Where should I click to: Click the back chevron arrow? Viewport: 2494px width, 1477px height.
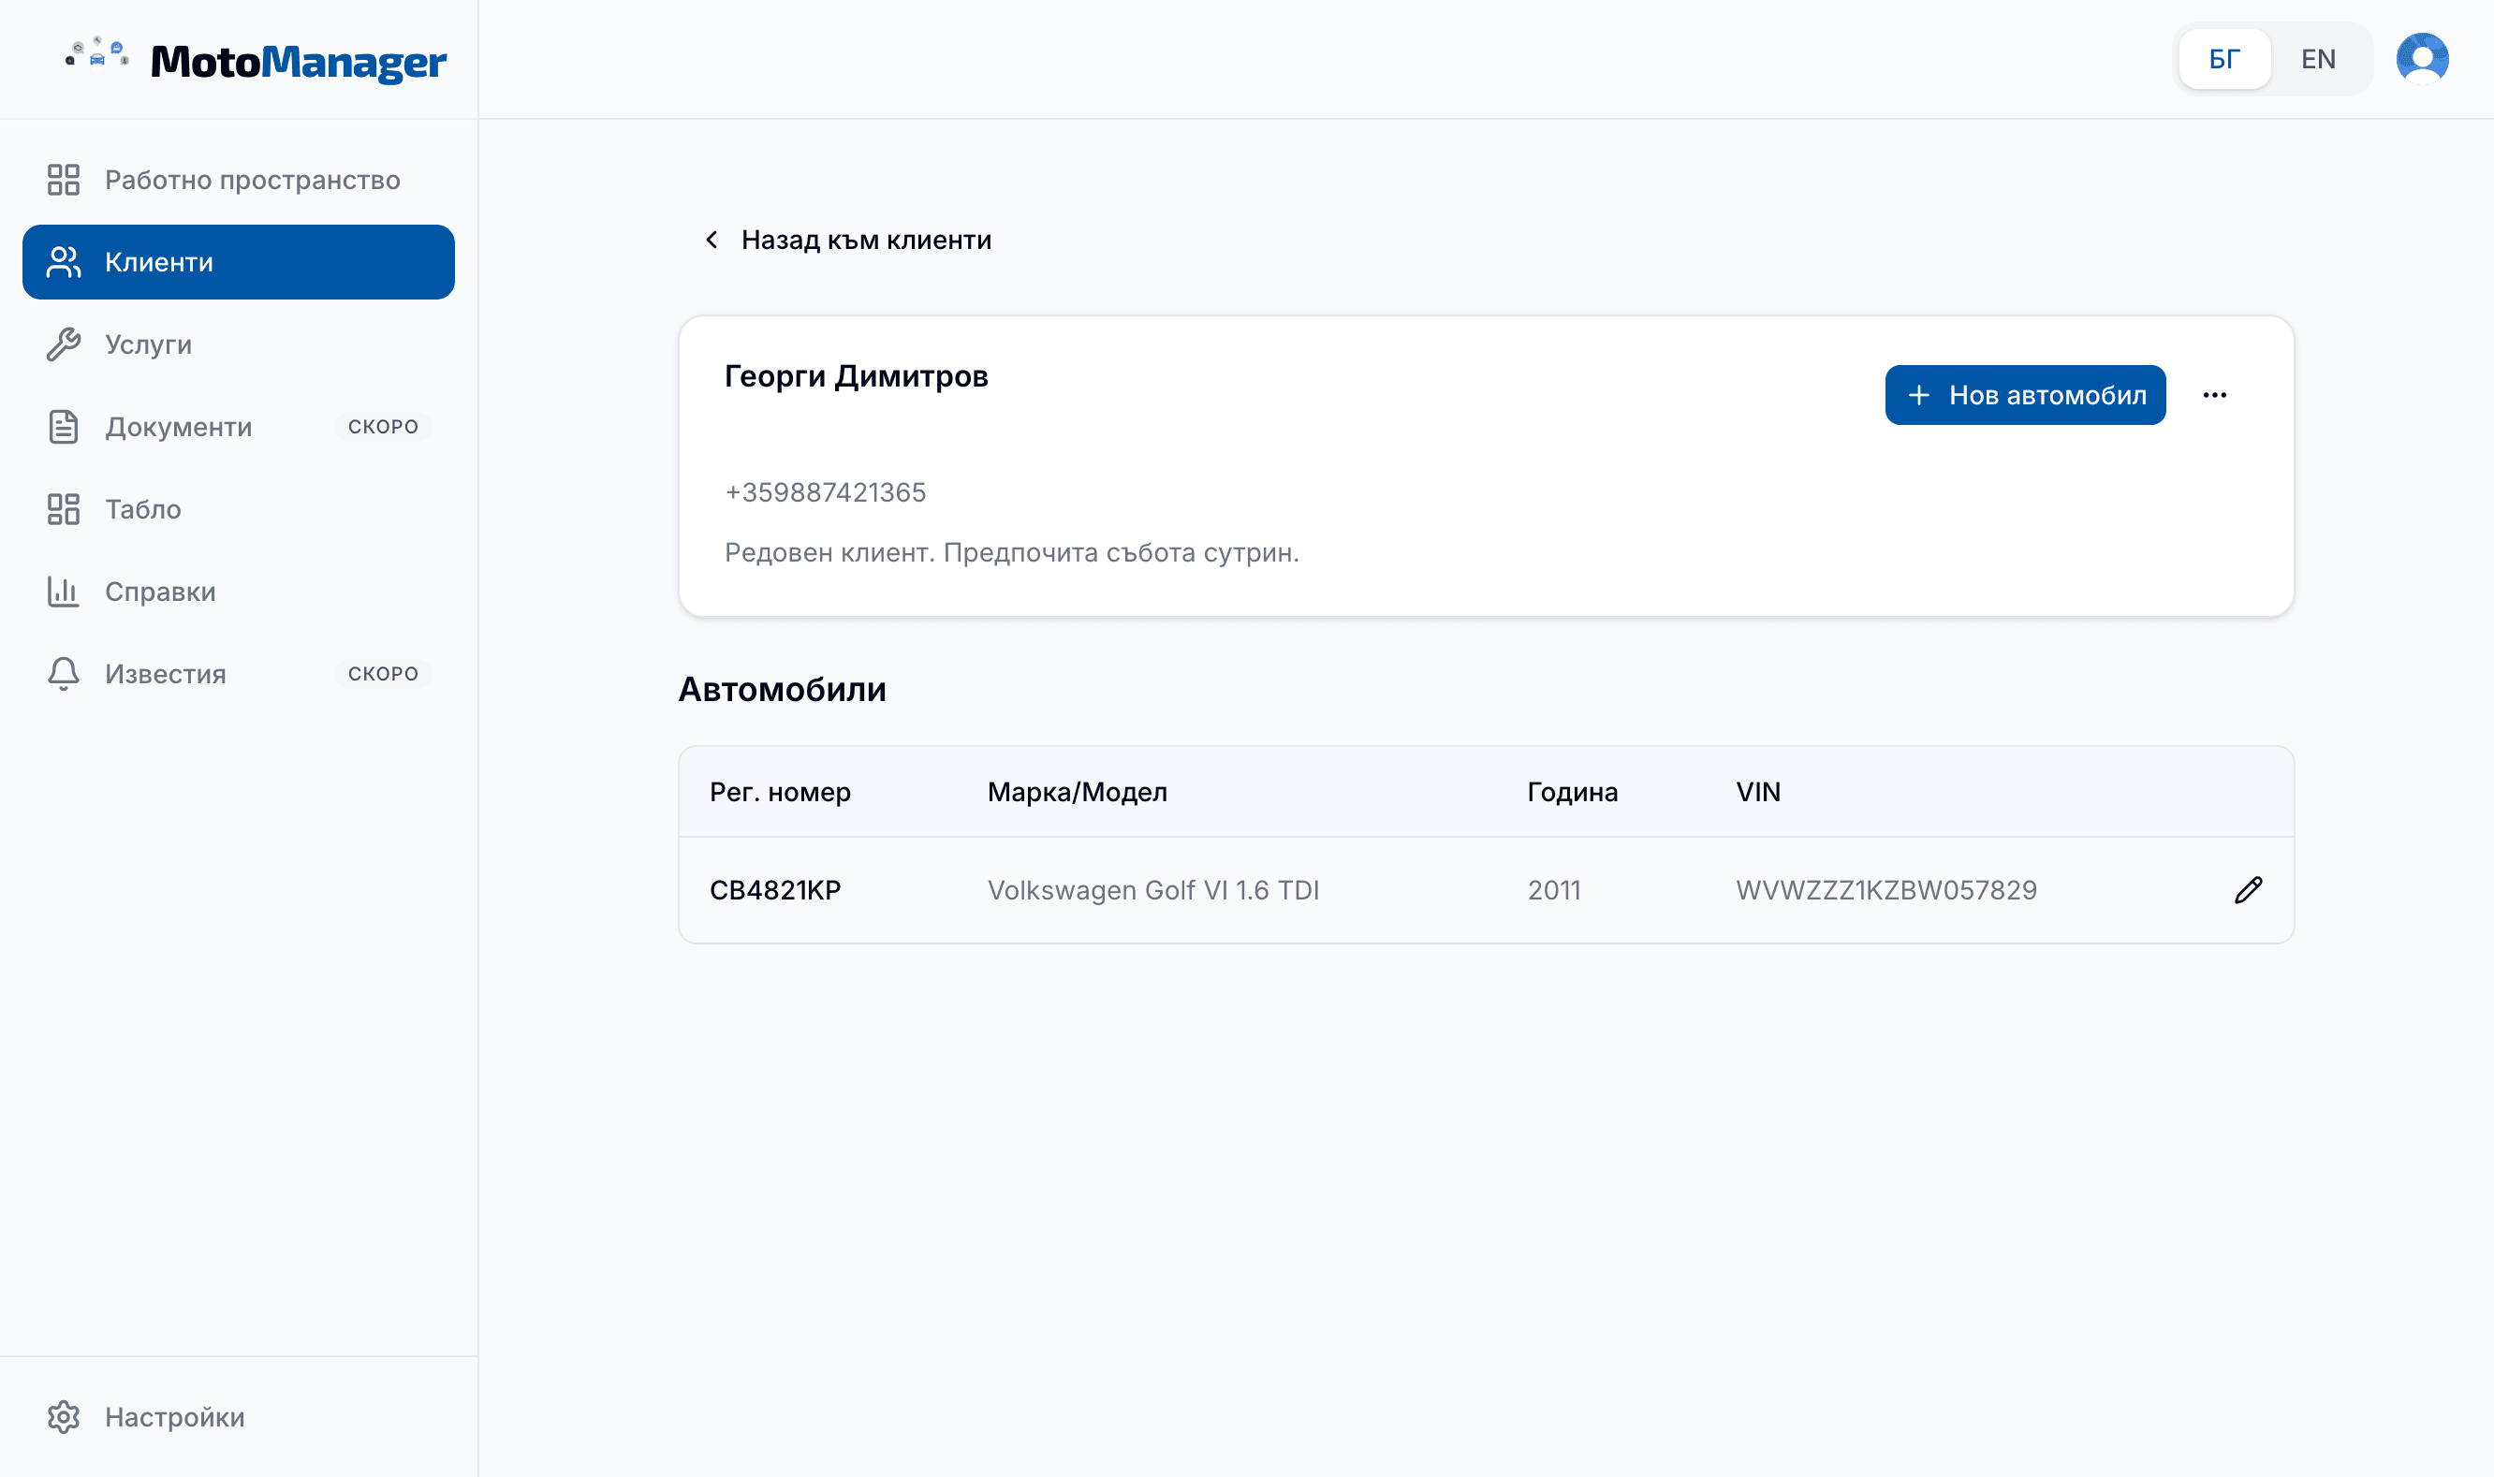tap(712, 240)
